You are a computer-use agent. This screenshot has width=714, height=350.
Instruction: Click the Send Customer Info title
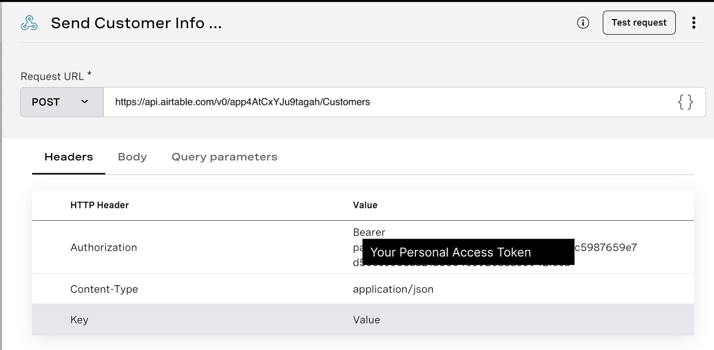[x=136, y=23]
